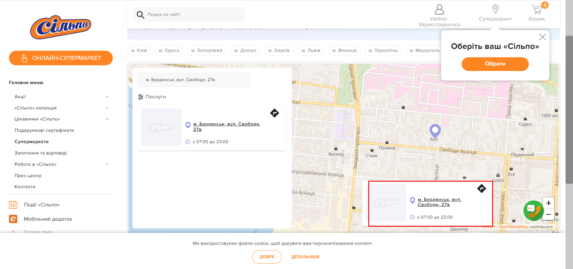The height and width of the screenshot is (269, 573).
Task: Open Супермаркети menu item
Action: (x=32, y=142)
